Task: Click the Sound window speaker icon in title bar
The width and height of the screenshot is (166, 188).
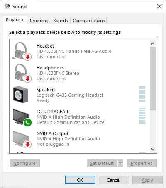Action: pos(7,6)
